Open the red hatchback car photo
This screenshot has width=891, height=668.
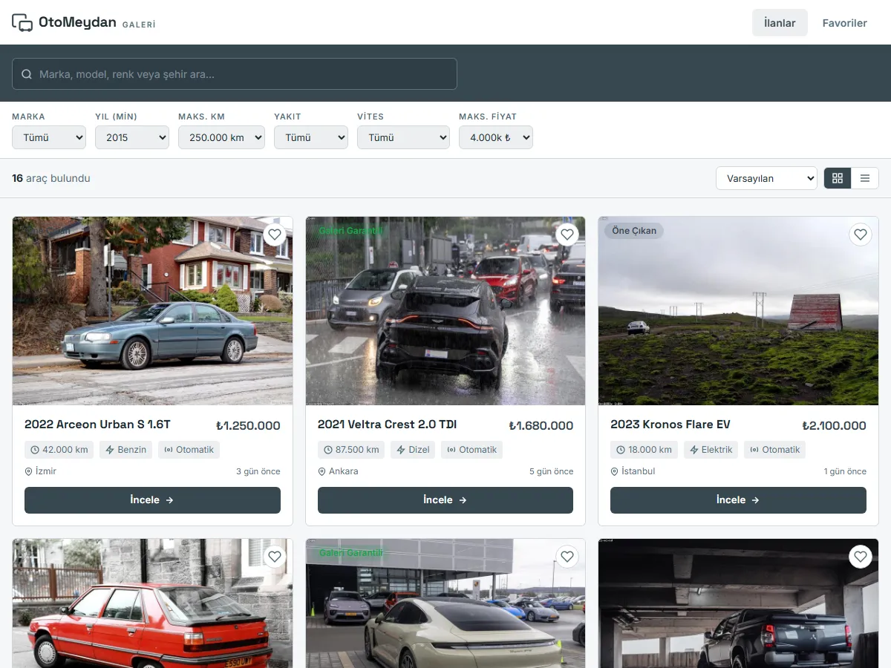152,603
